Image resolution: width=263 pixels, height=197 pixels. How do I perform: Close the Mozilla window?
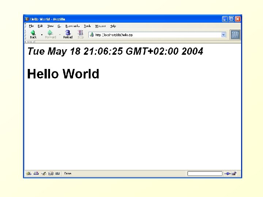237,19
